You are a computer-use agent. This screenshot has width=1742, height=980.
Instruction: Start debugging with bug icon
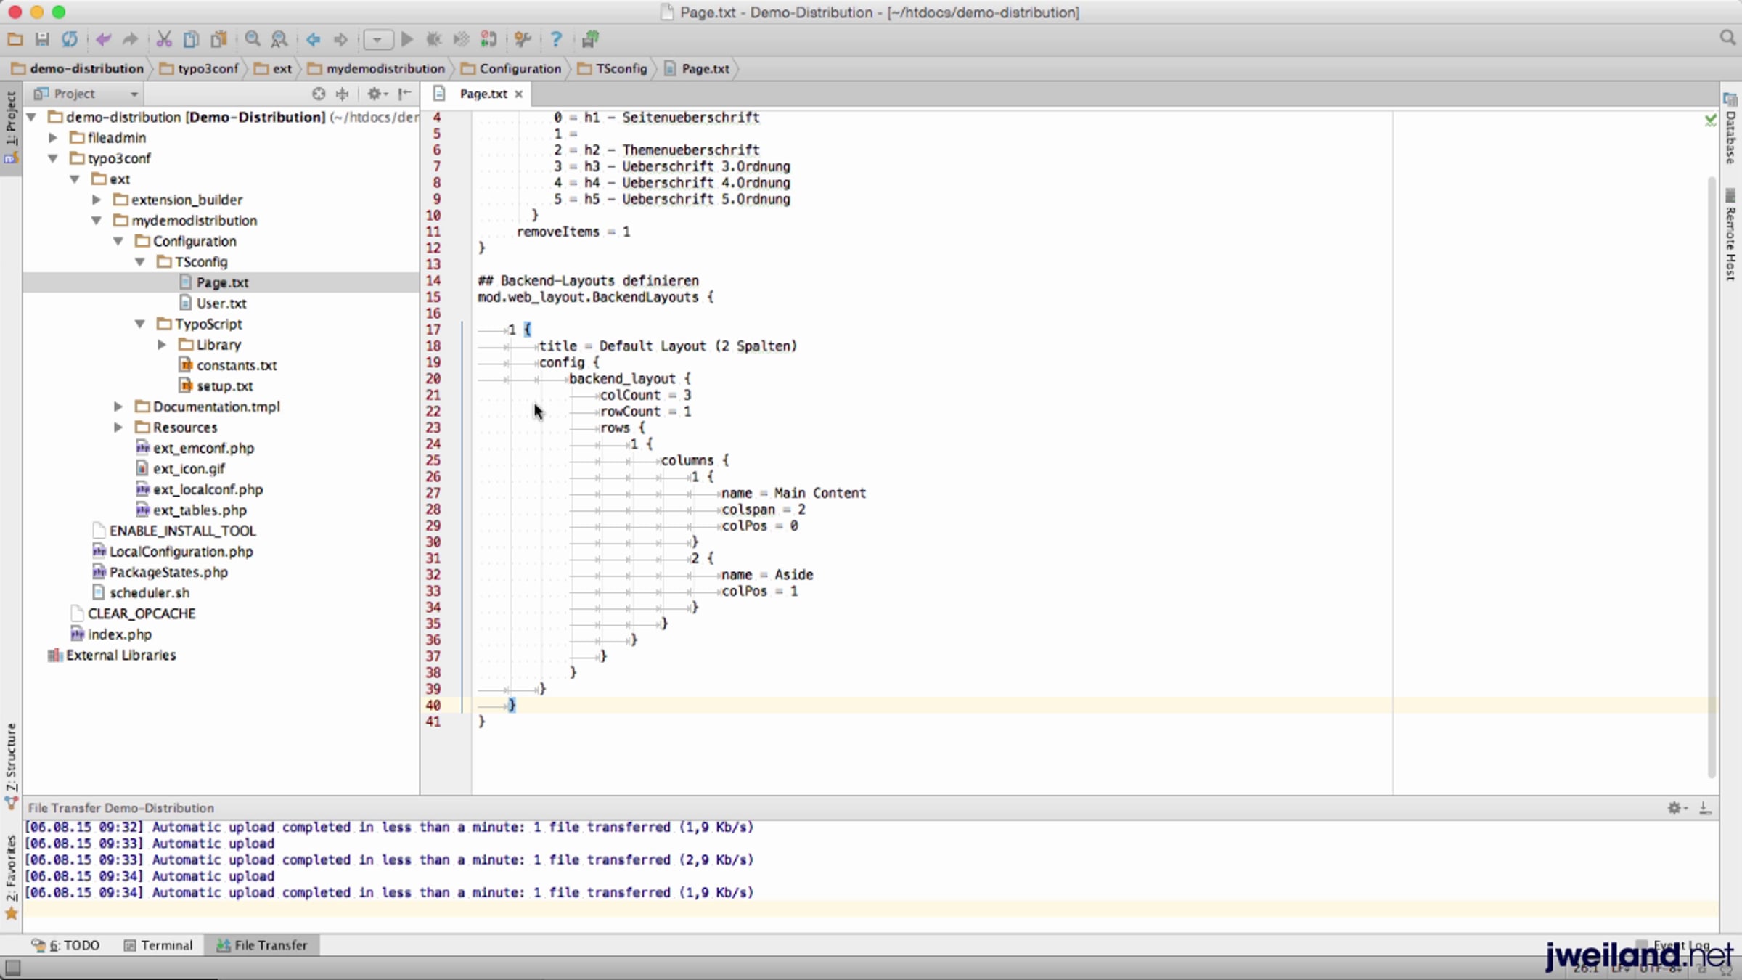[434, 39]
